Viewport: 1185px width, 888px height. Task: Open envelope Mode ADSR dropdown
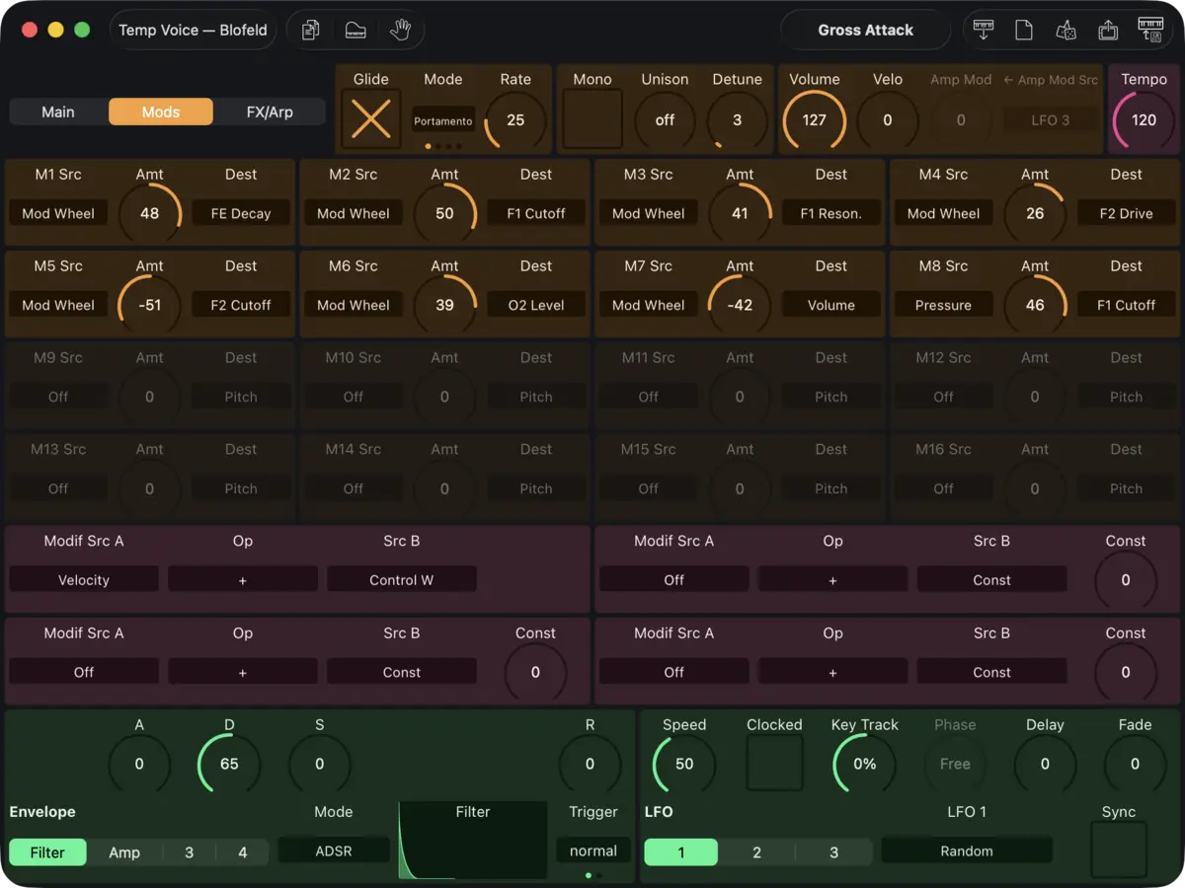tap(334, 851)
